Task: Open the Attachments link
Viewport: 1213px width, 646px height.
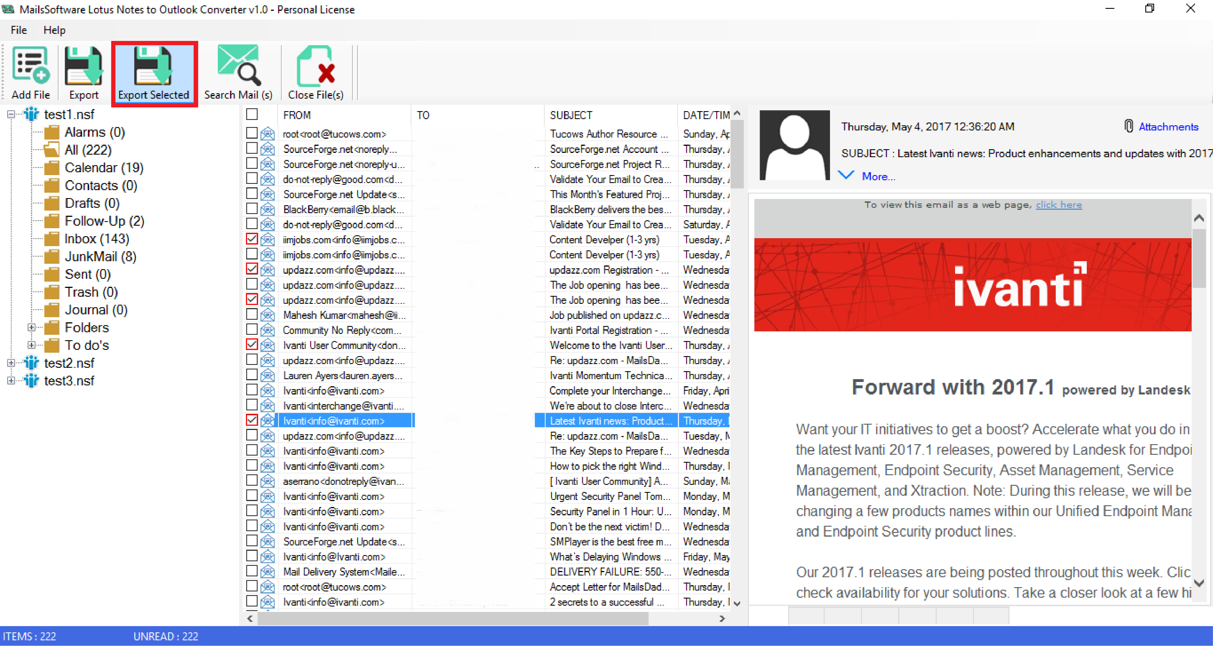Action: coord(1168,126)
